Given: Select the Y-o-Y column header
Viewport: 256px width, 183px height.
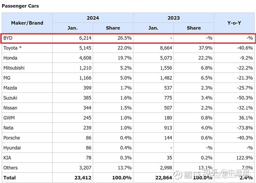Looking at the screenshot, I should [x=234, y=23].
